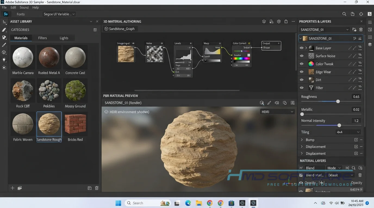Toggle visibility of Color Tweak layer
Screen dimensions: 374x208
[x=302, y=64]
